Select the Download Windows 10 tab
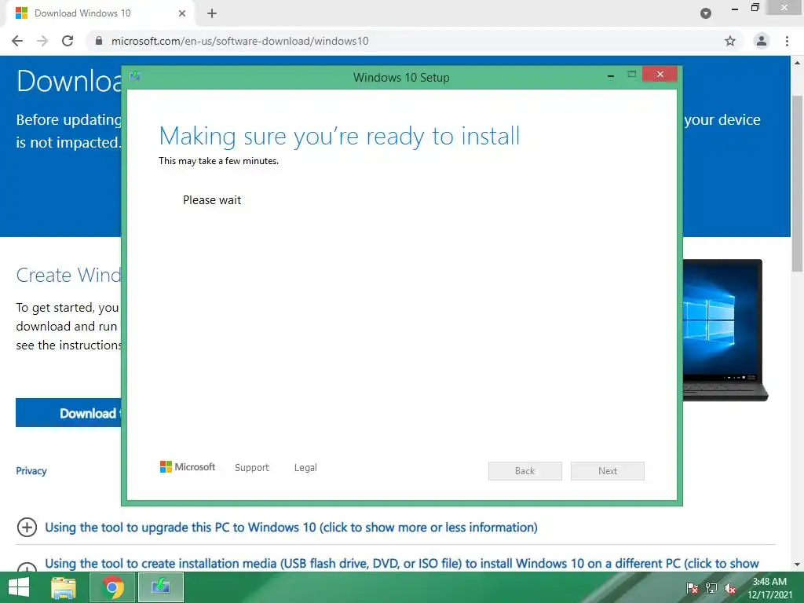804x603 pixels. (x=100, y=13)
